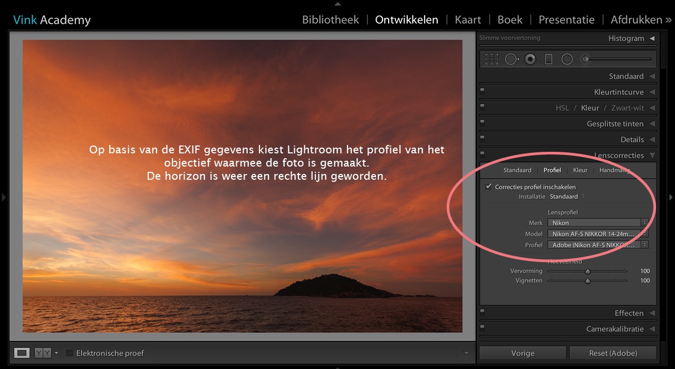The height and width of the screenshot is (369, 675).
Task: Switch to the Bibliotheek module
Action: [330, 19]
